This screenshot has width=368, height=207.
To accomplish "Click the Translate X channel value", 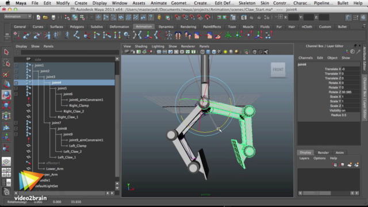I will 350,69.
